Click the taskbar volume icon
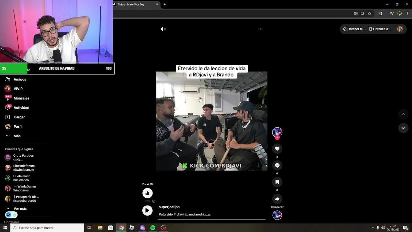This screenshot has height=232, width=412. pyautogui.click(x=383, y=228)
